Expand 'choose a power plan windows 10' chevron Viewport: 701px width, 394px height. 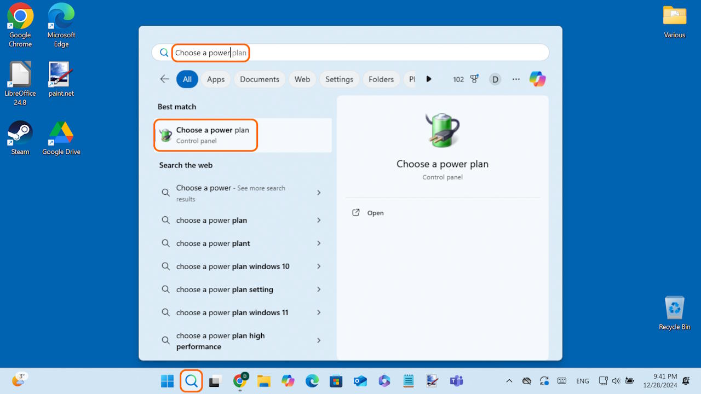point(319,266)
